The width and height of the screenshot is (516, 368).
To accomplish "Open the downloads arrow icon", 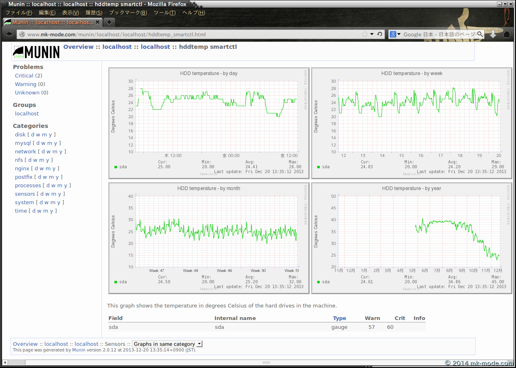I will click(493, 34).
